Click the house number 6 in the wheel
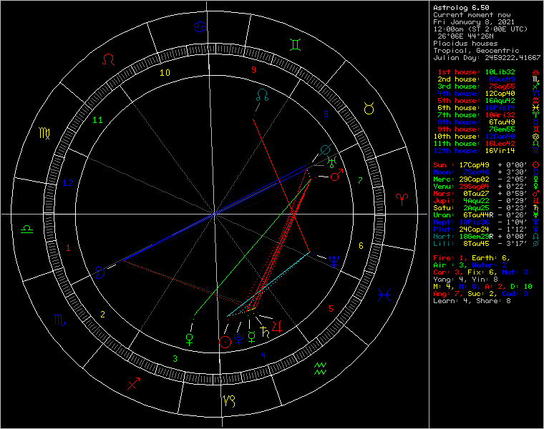This screenshot has height=429, width=544. (361, 246)
